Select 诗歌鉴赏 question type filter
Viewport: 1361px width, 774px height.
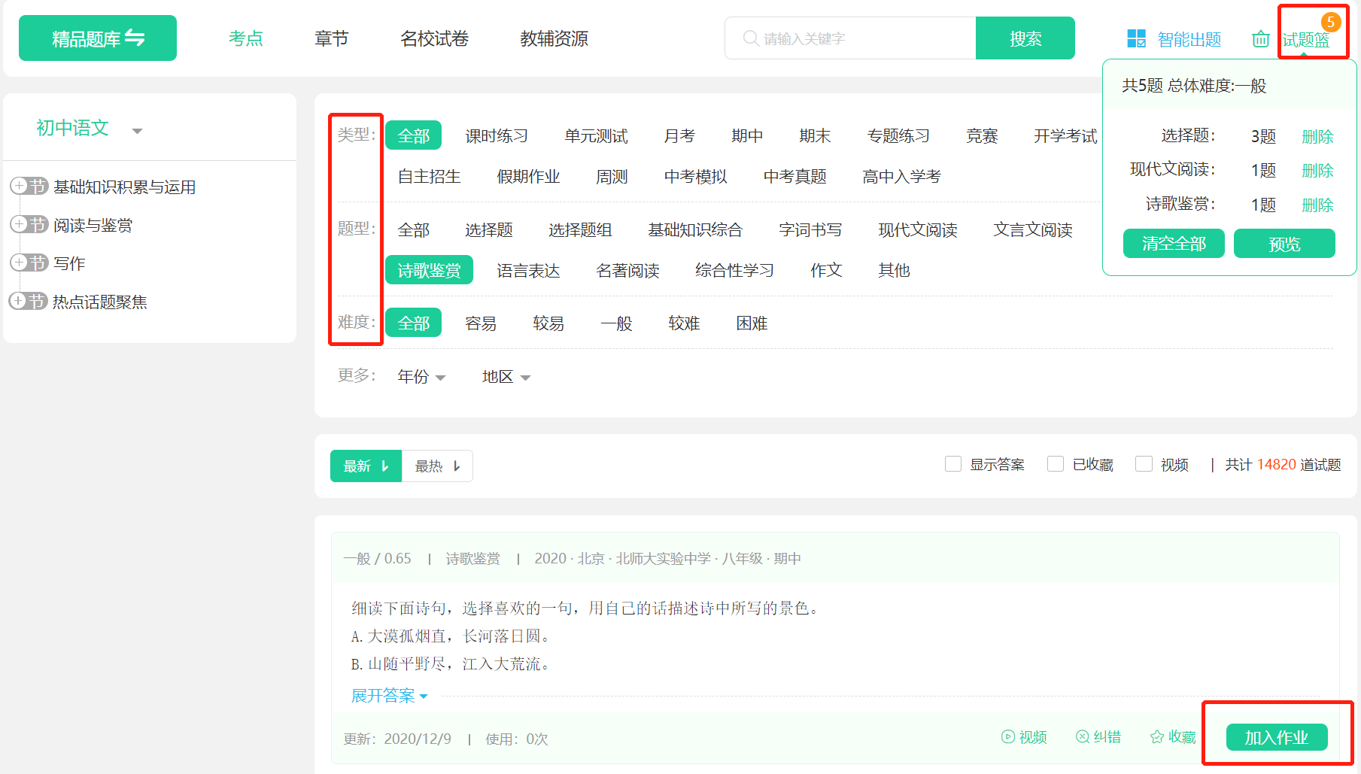(429, 270)
